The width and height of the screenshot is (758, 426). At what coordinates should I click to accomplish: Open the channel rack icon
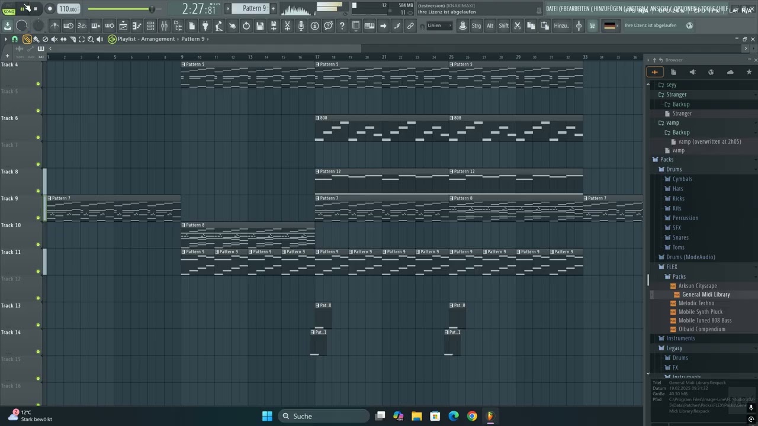tap(150, 25)
